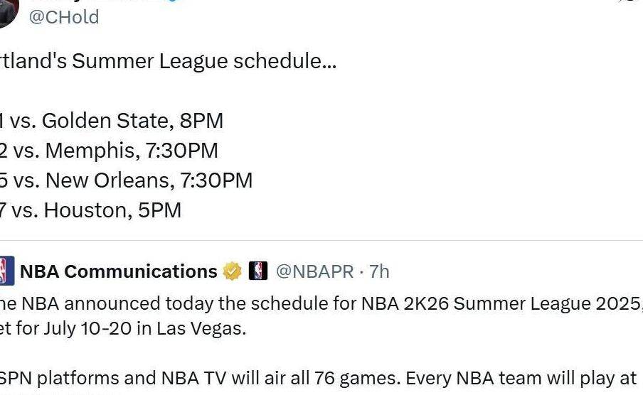The image size is (643, 395).
Task: Select the Houston 5PM game line
Action: [90, 210]
